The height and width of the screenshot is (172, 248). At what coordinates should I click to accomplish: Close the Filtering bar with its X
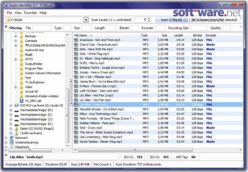[x=6, y=26]
